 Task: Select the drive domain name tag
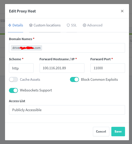[x=26, y=48]
